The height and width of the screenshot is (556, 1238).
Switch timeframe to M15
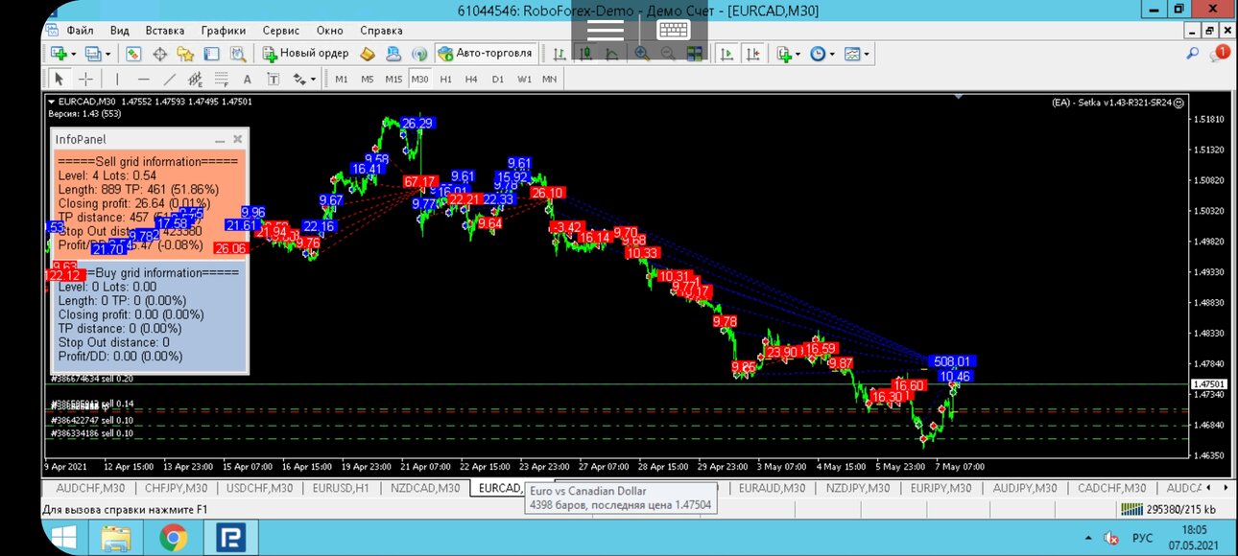click(393, 79)
